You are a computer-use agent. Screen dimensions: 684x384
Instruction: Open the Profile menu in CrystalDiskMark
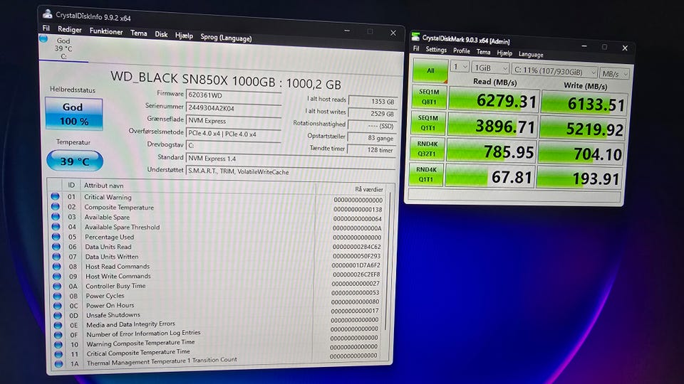coord(462,51)
